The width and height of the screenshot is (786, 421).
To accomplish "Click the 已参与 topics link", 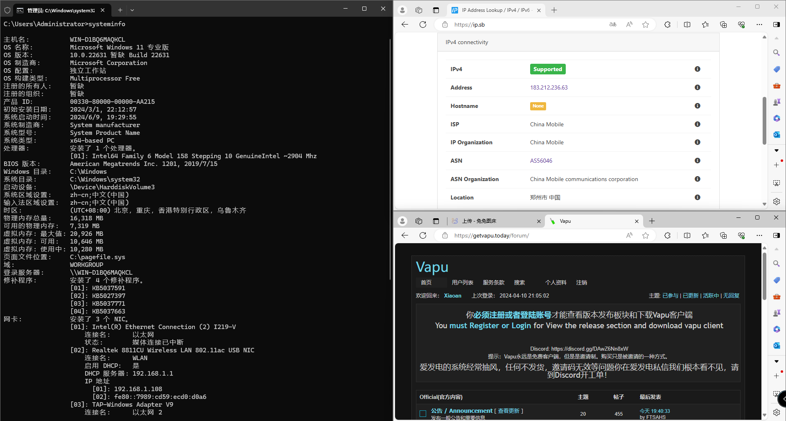I will [x=671, y=296].
